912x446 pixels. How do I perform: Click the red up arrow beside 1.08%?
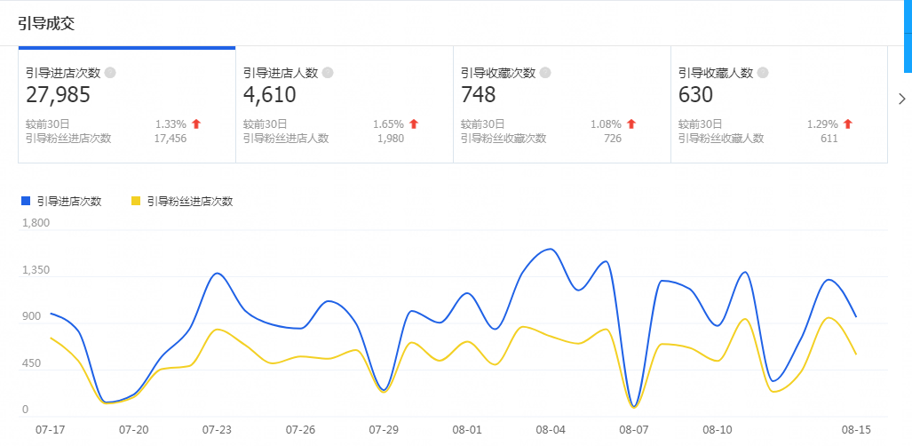(631, 124)
